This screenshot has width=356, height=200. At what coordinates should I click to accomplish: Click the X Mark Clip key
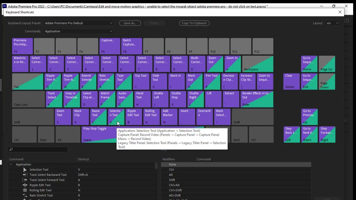[81, 117]
